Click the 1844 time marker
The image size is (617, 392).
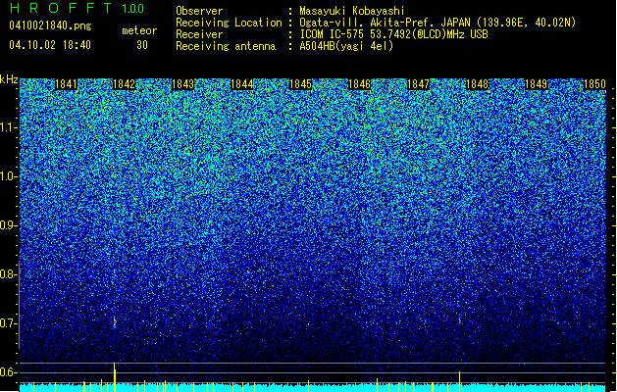pos(242,84)
